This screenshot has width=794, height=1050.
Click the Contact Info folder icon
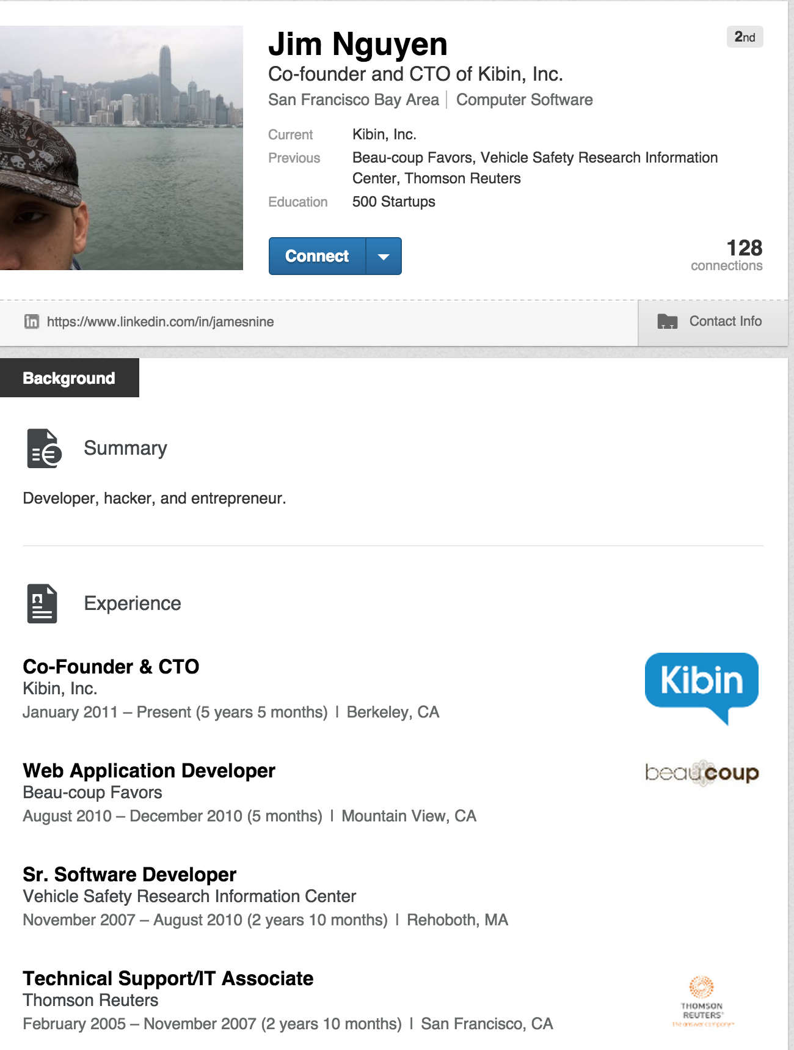(x=667, y=321)
